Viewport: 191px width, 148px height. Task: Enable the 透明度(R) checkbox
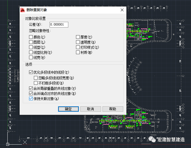pyautogui.click(x=78, y=42)
